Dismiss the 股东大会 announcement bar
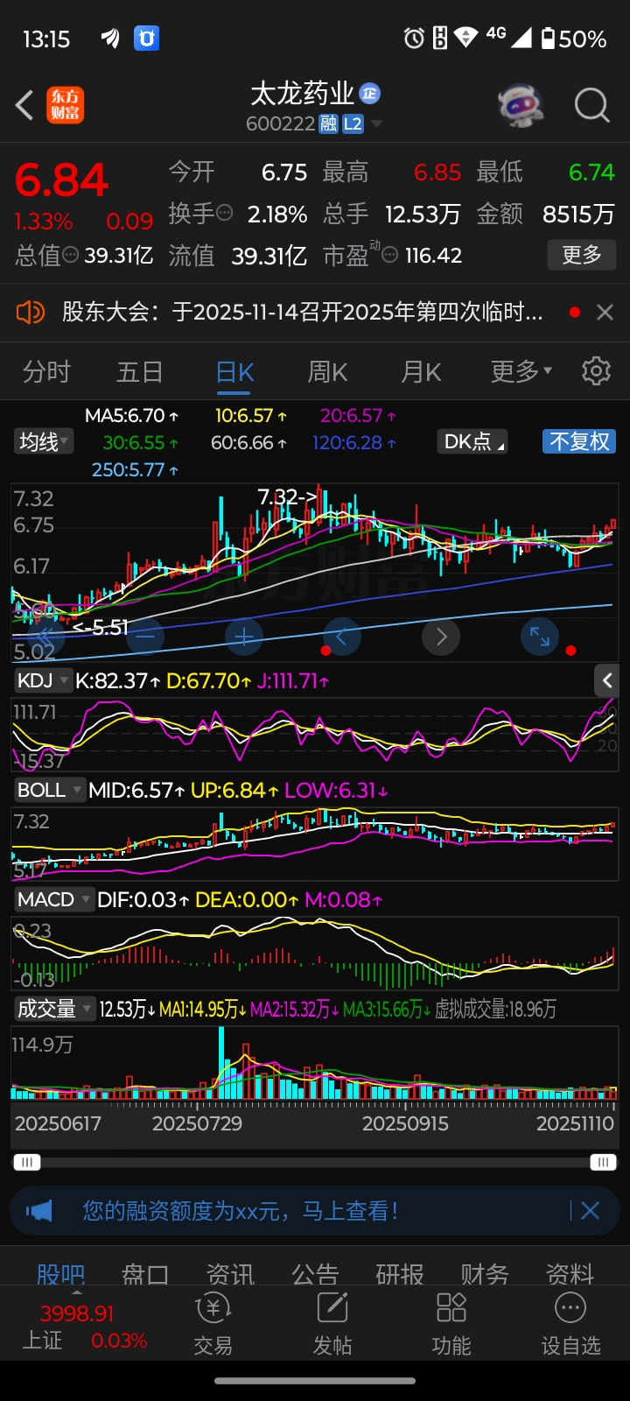630x1401 pixels. (x=605, y=312)
